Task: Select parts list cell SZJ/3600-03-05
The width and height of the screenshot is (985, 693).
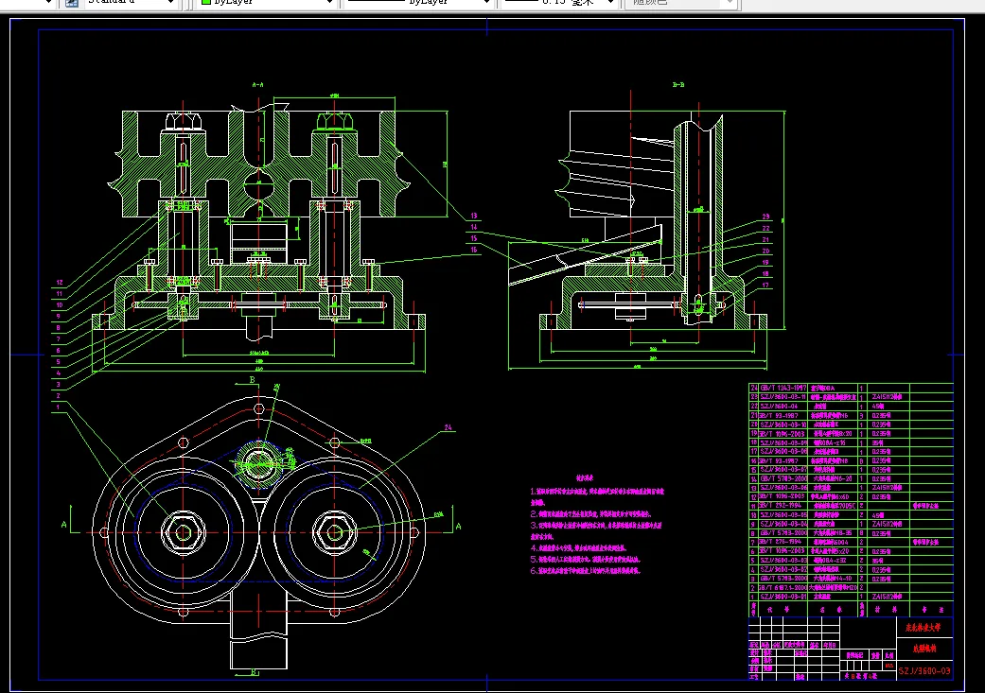Action: pos(783,514)
